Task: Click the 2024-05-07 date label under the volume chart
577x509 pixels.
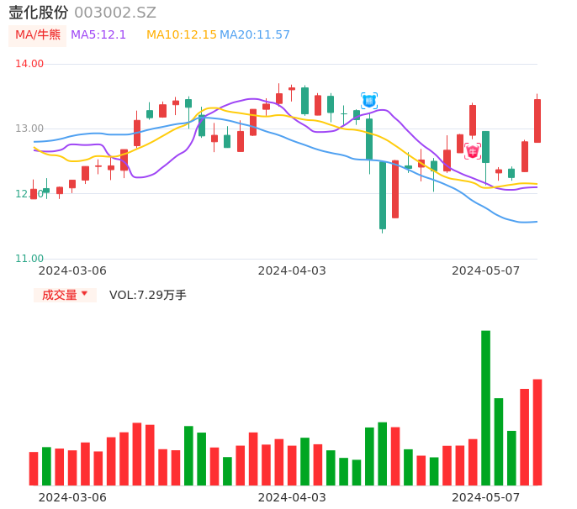Action: coord(486,497)
